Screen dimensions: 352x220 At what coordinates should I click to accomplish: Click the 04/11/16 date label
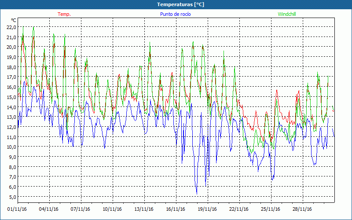pos(49,209)
